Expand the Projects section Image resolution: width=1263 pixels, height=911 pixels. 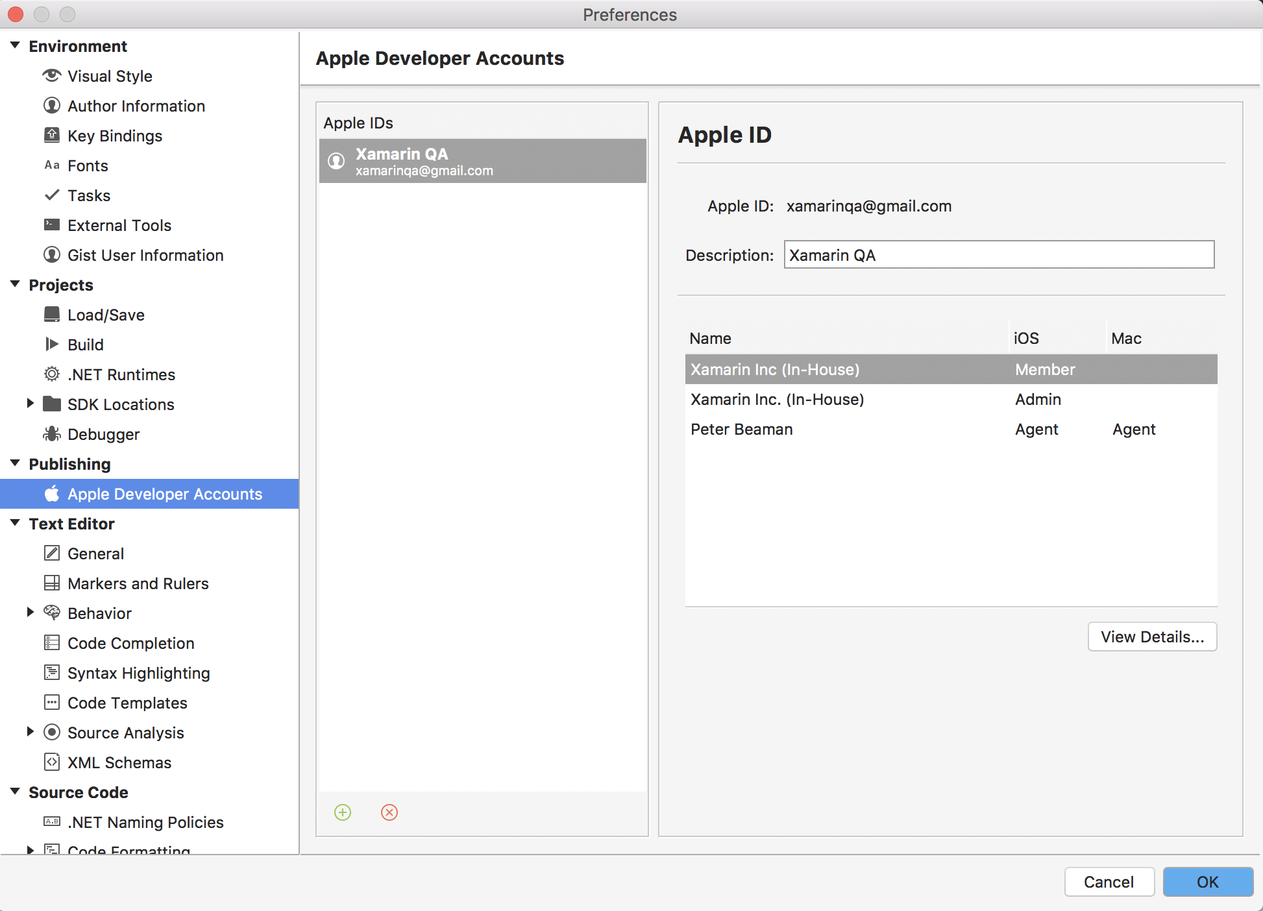(21, 285)
